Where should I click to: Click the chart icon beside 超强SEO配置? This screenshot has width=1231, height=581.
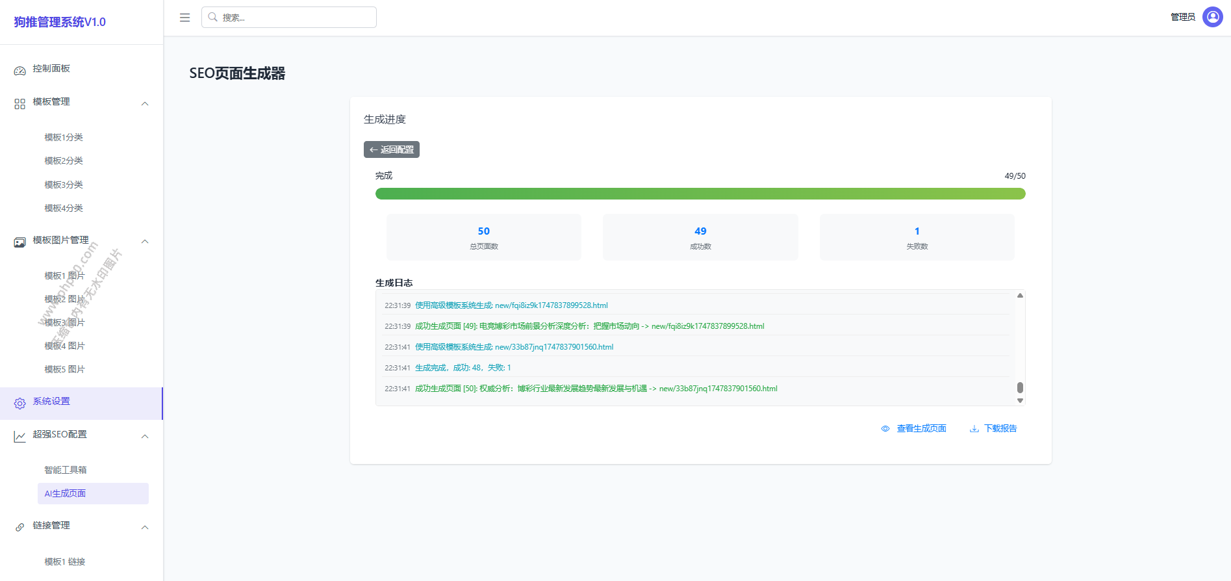20,436
